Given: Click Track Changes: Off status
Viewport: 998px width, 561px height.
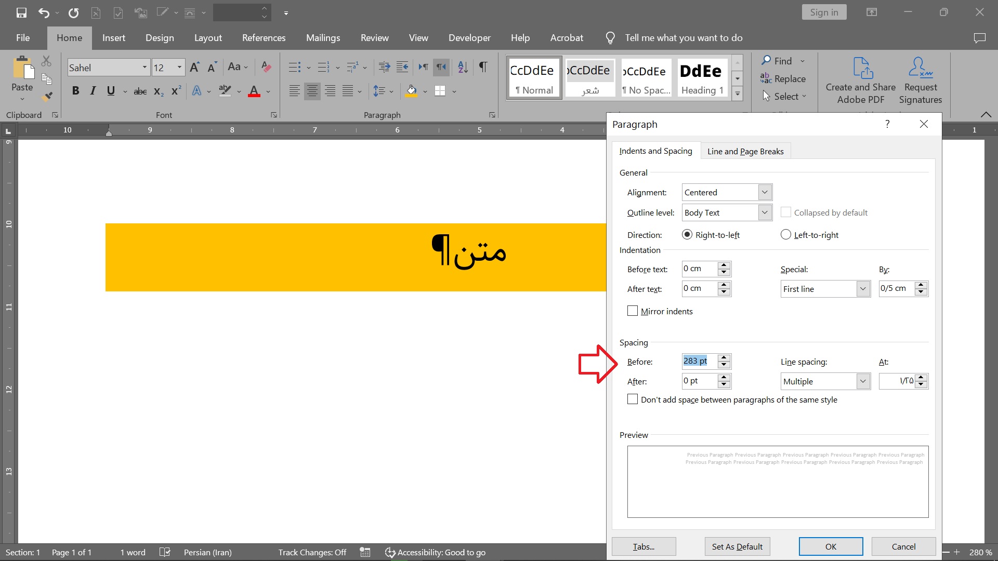Looking at the screenshot, I should pos(312,552).
